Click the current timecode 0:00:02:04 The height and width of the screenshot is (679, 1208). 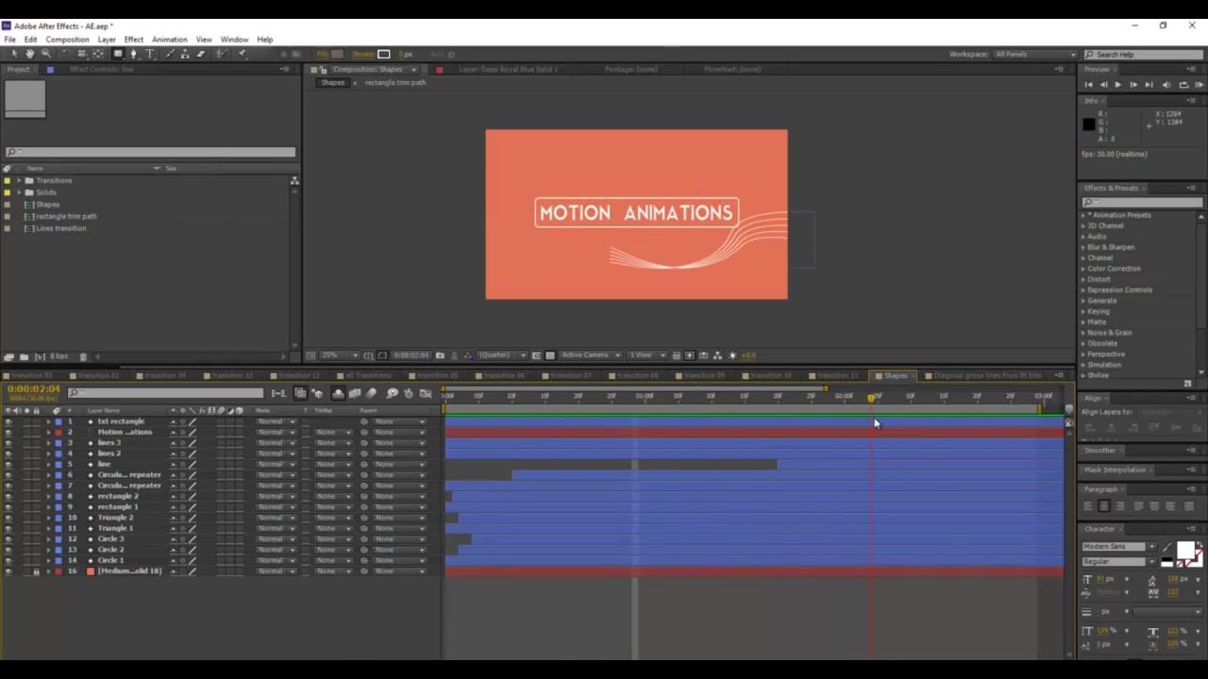coord(34,389)
